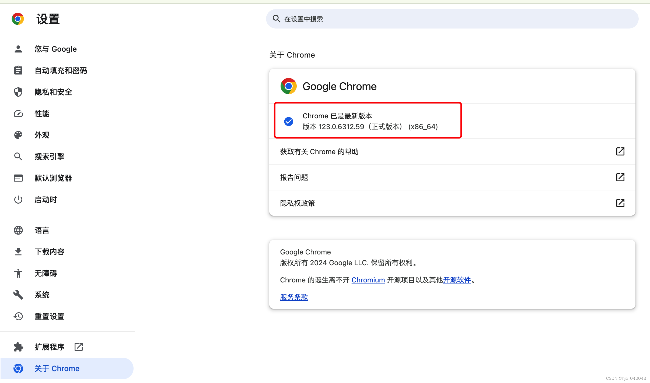This screenshot has width=650, height=383.
Task: Click the palette icon for 外观
Action: tap(18, 135)
